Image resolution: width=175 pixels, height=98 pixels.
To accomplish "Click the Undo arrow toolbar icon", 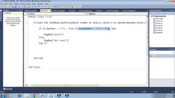I will click(x=39, y=7).
